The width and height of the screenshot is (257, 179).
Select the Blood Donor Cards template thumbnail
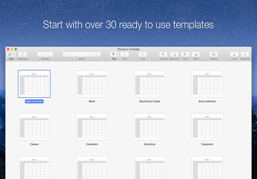tap(150, 84)
